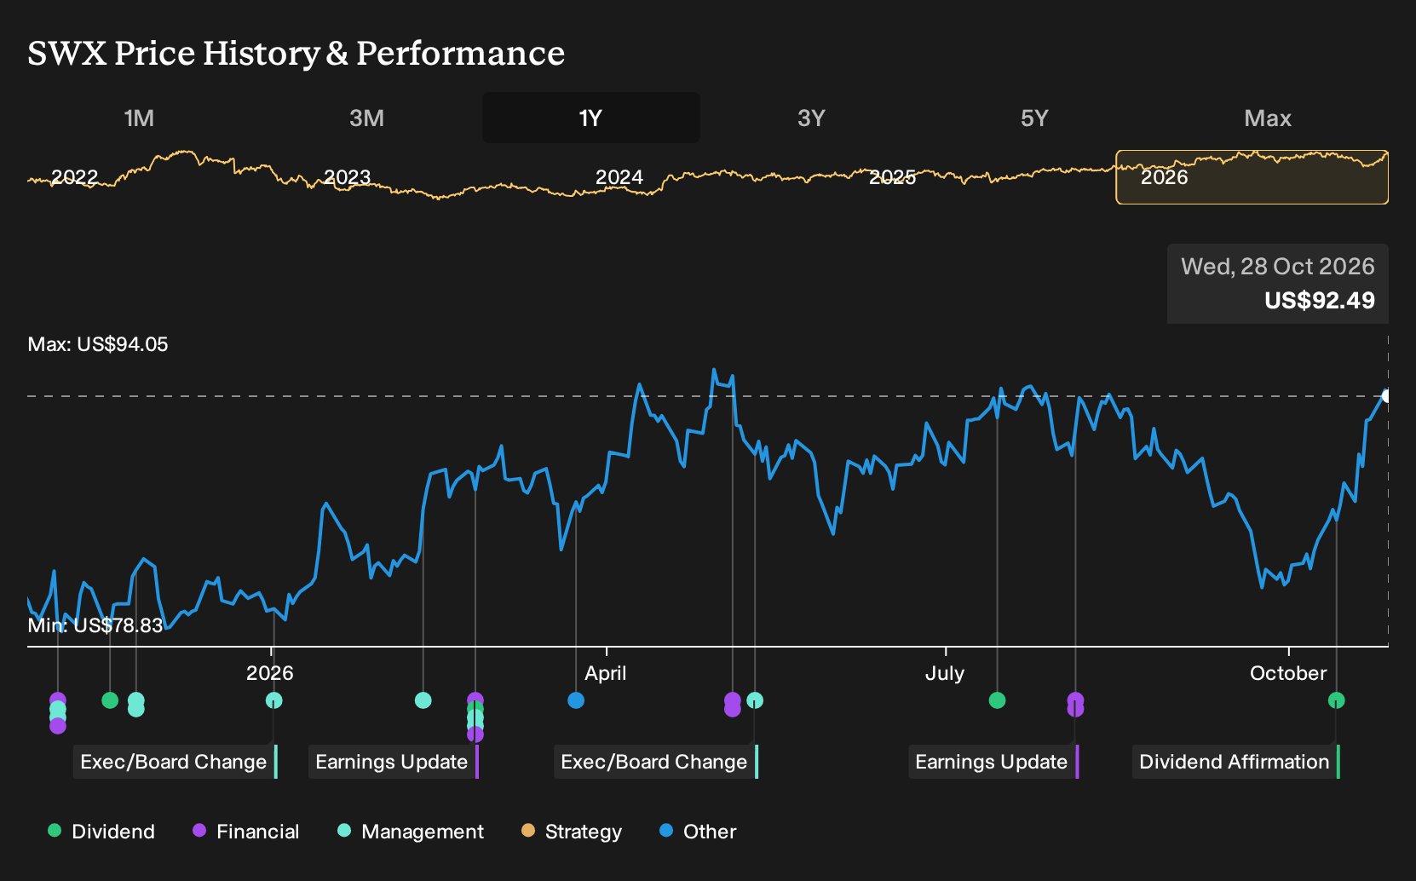Click the "SWX Price History & Performance" heading
Viewport: 1416px width, 881px height.
(296, 53)
